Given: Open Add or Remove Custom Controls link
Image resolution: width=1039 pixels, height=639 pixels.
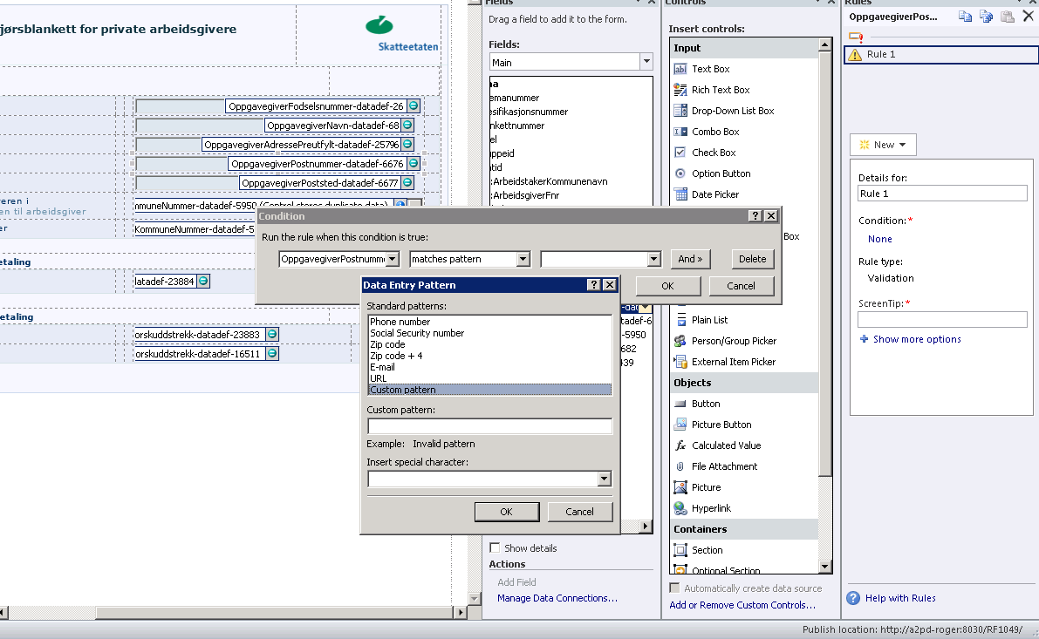Looking at the screenshot, I should [742, 605].
